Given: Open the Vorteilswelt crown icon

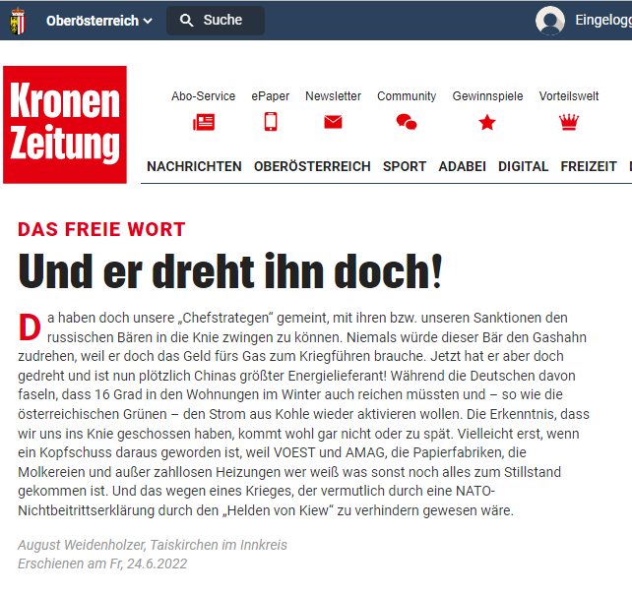Looking at the screenshot, I should [x=569, y=122].
